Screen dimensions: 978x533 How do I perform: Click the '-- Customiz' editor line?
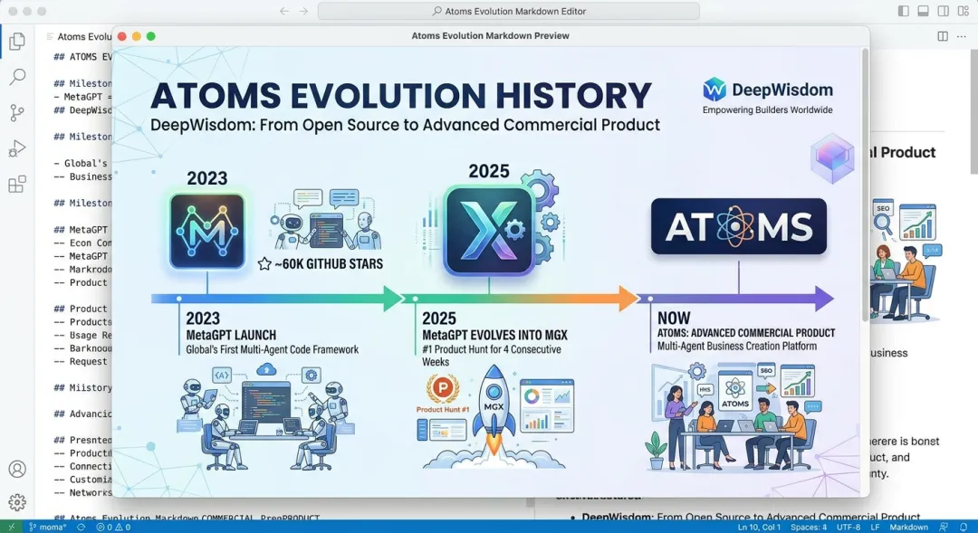(83, 480)
